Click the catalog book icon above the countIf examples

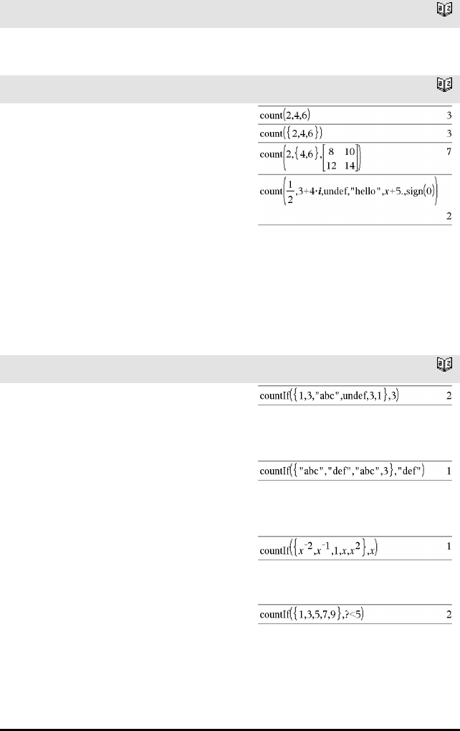(x=444, y=364)
